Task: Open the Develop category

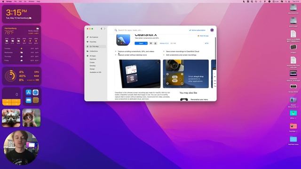Action: [x=93, y=66]
